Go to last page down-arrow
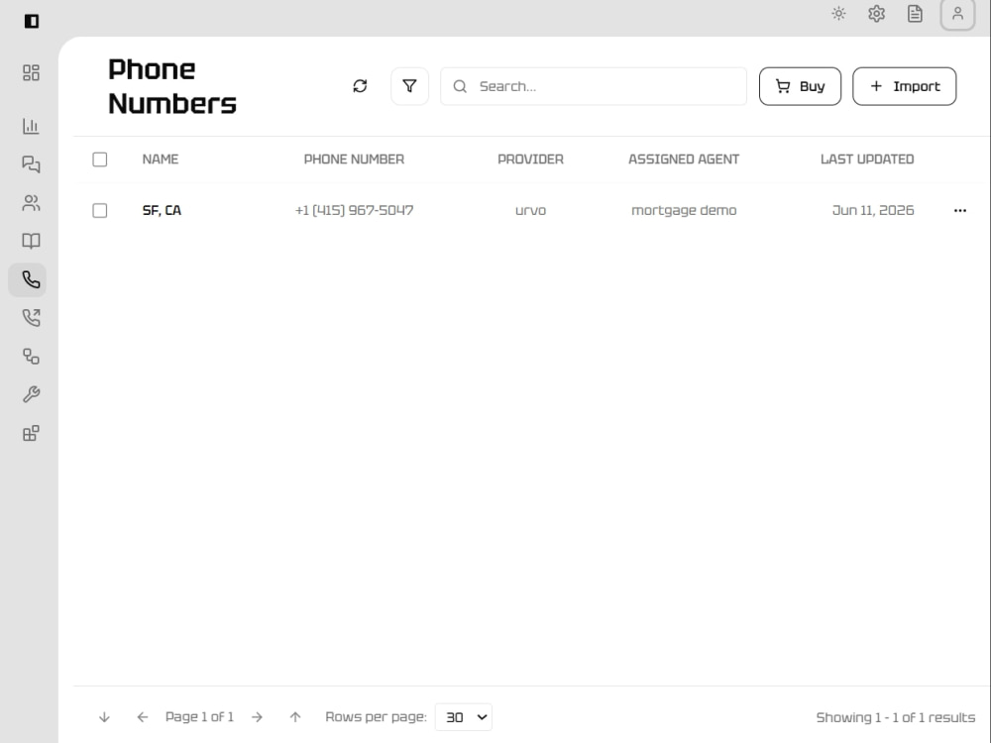991x743 pixels. pos(104,717)
